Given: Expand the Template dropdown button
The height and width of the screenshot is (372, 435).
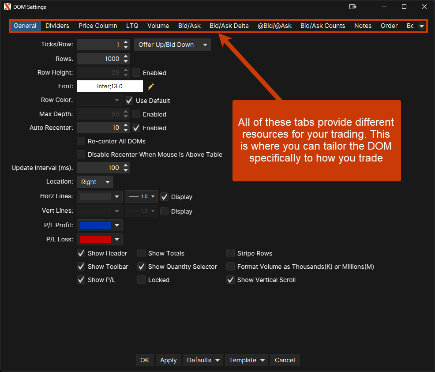Looking at the screenshot, I should [x=247, y=360].
